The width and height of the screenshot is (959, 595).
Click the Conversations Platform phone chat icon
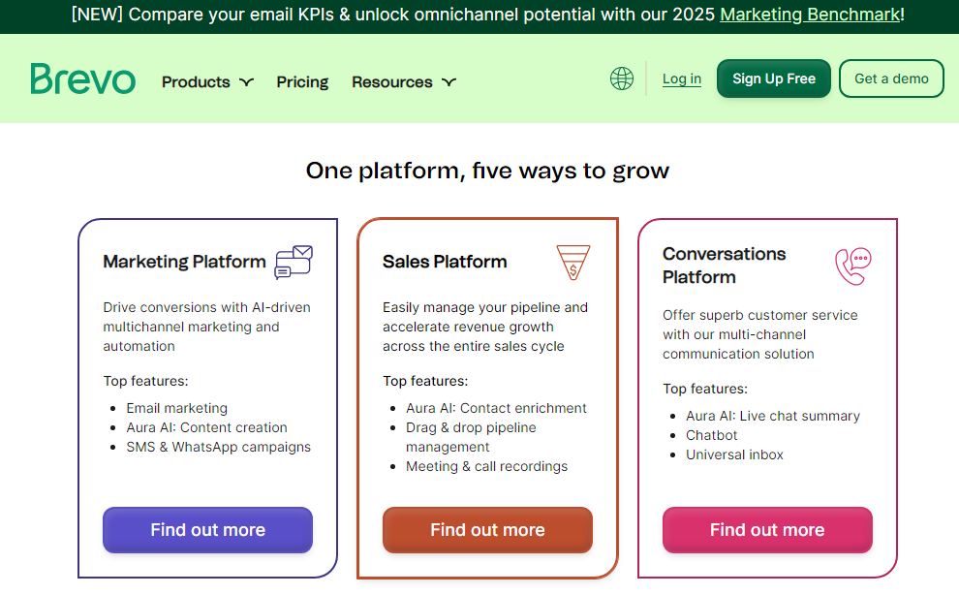[853, 266]
